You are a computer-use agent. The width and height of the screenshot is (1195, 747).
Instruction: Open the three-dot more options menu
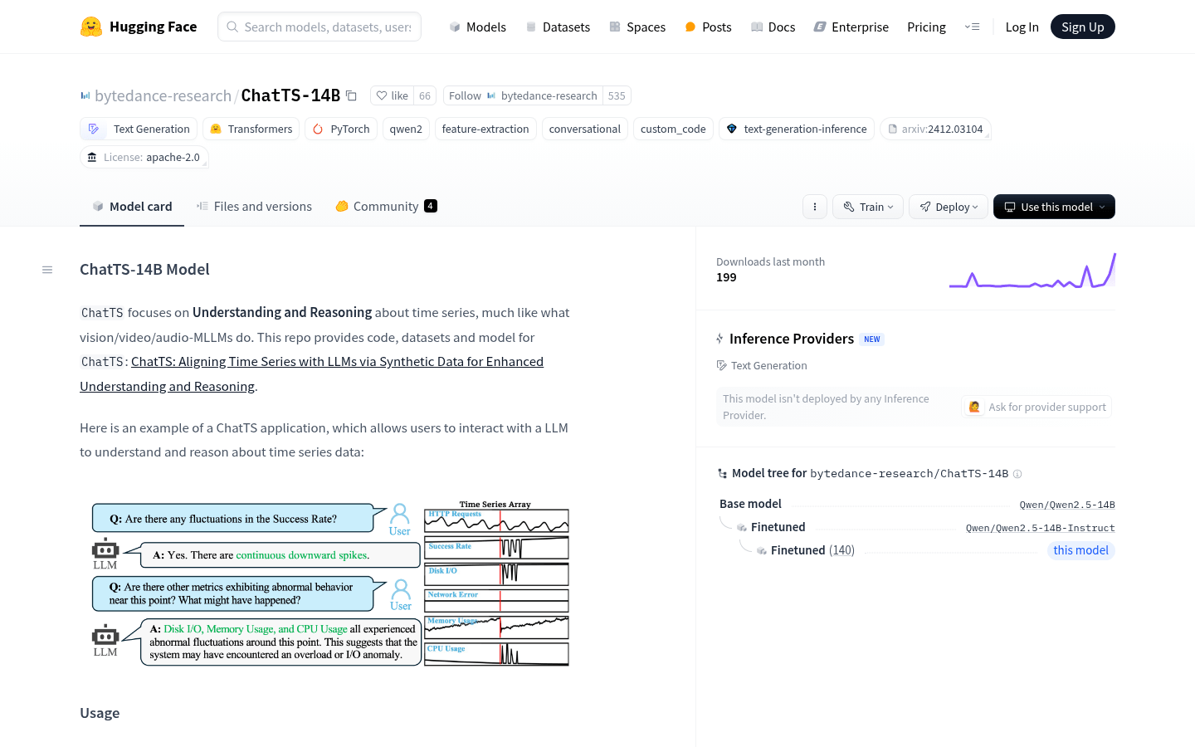click(x=815, y=207)
